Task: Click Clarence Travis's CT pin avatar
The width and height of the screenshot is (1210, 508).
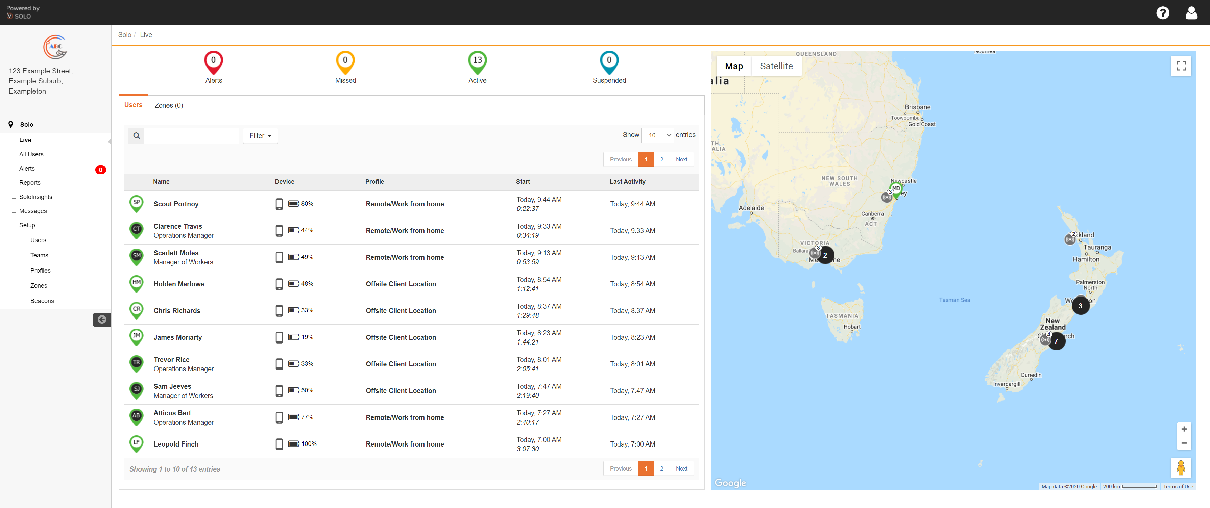Action: 136,230
